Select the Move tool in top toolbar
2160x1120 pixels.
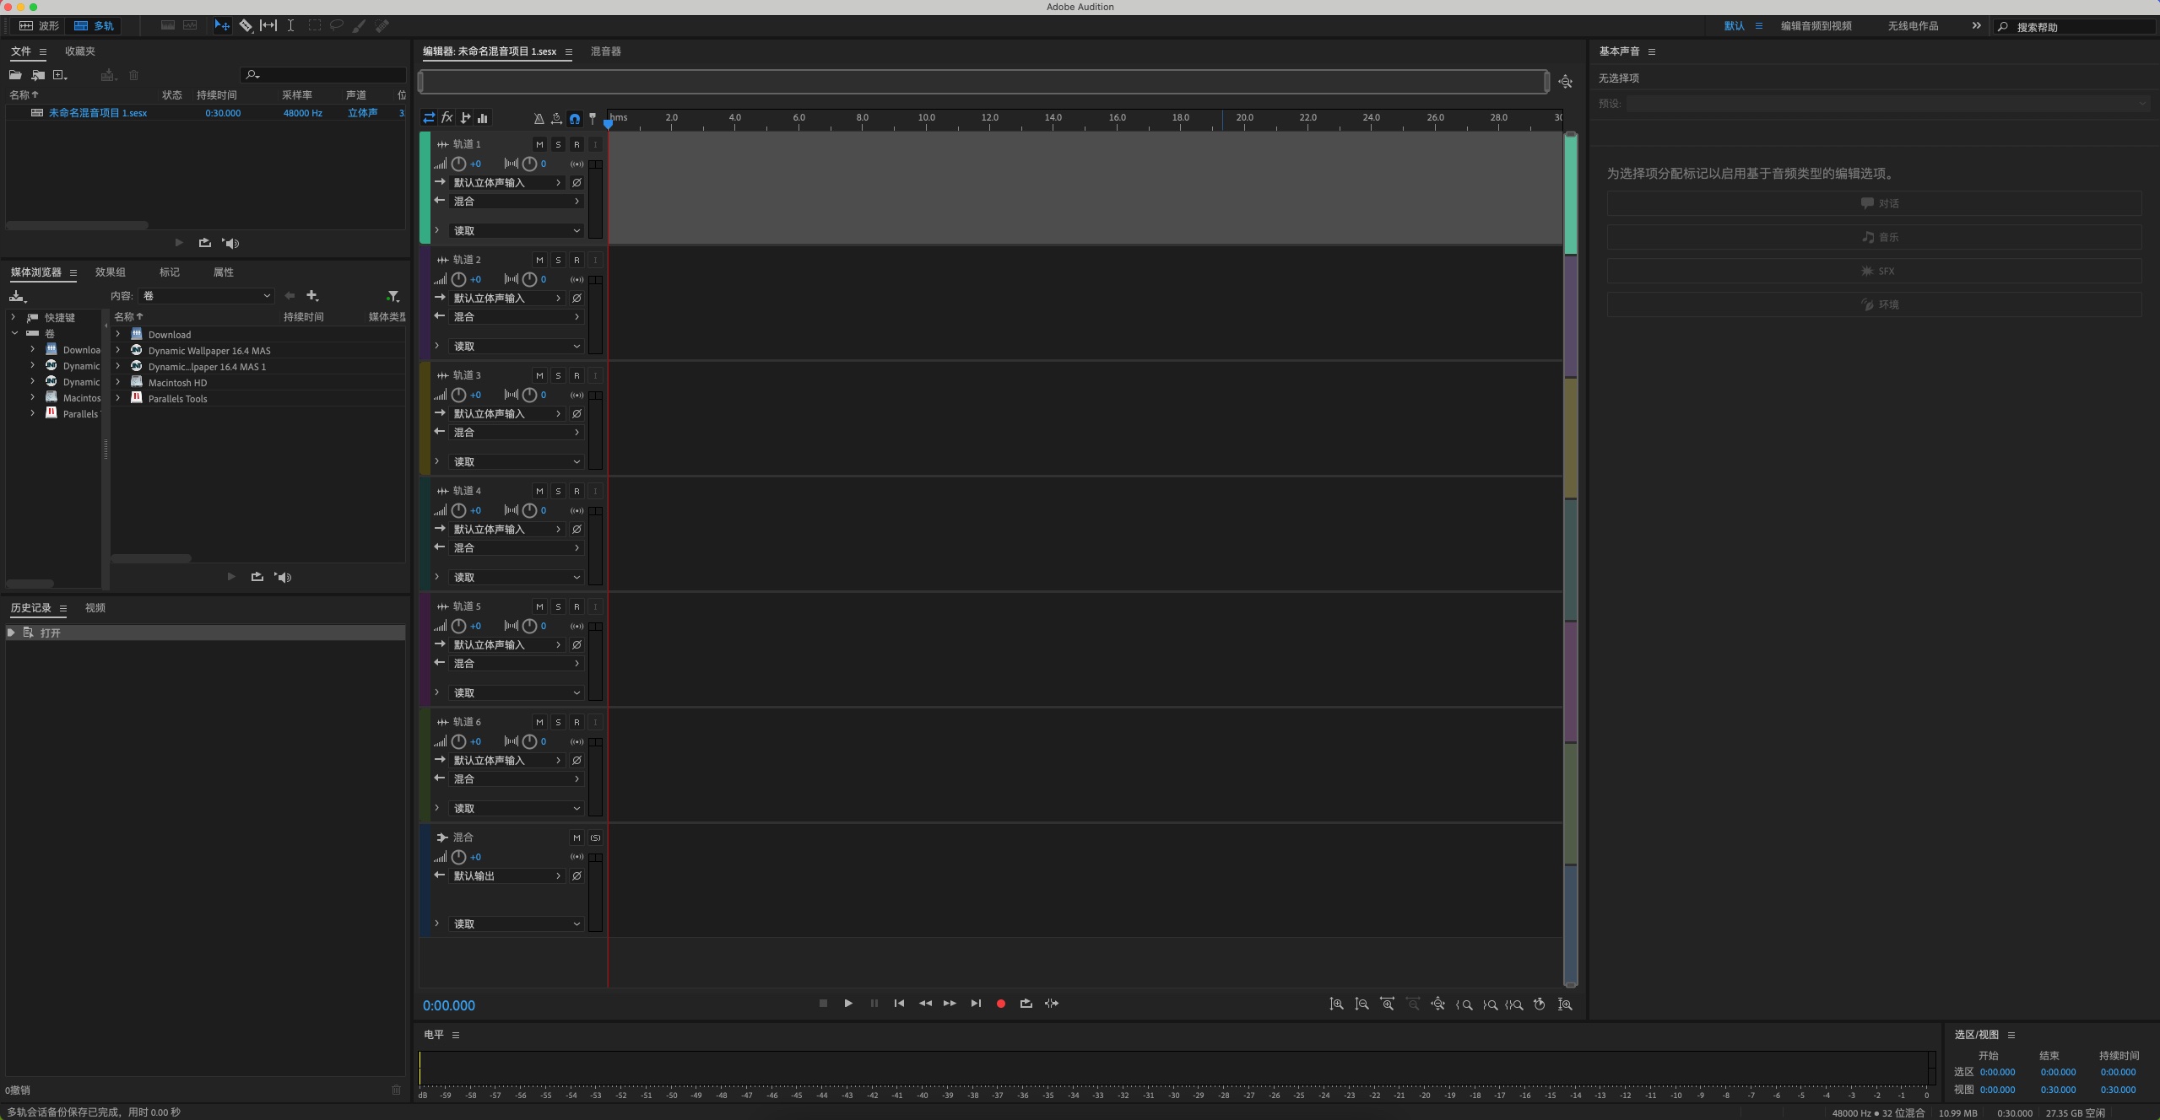click(222, 26)
